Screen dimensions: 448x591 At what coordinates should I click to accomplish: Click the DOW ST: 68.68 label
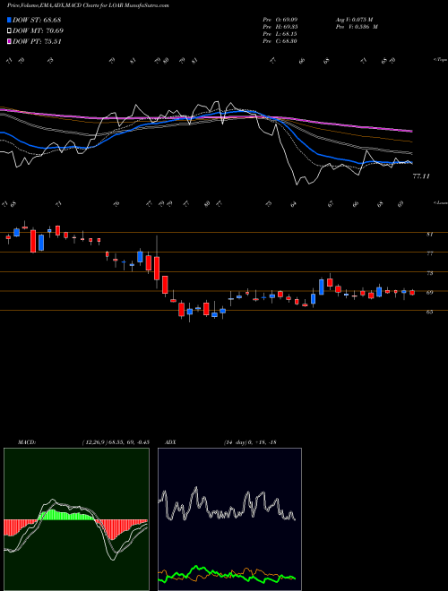point(37,20)
